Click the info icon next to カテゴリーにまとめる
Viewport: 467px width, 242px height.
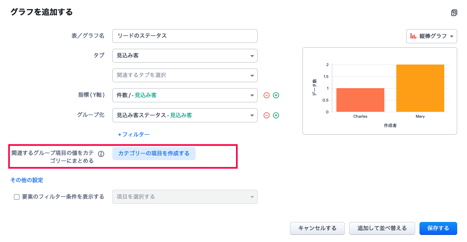click(x=101, y=154)
